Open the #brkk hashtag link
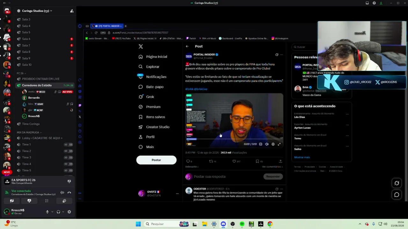This screenshot has height=229, width=408. tap(189, 89)
